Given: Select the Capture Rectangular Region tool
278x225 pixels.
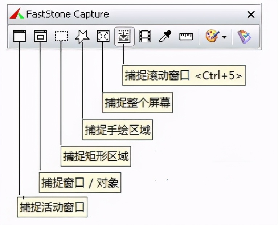Looking at the screenshot, I should (x=61, y=36).
